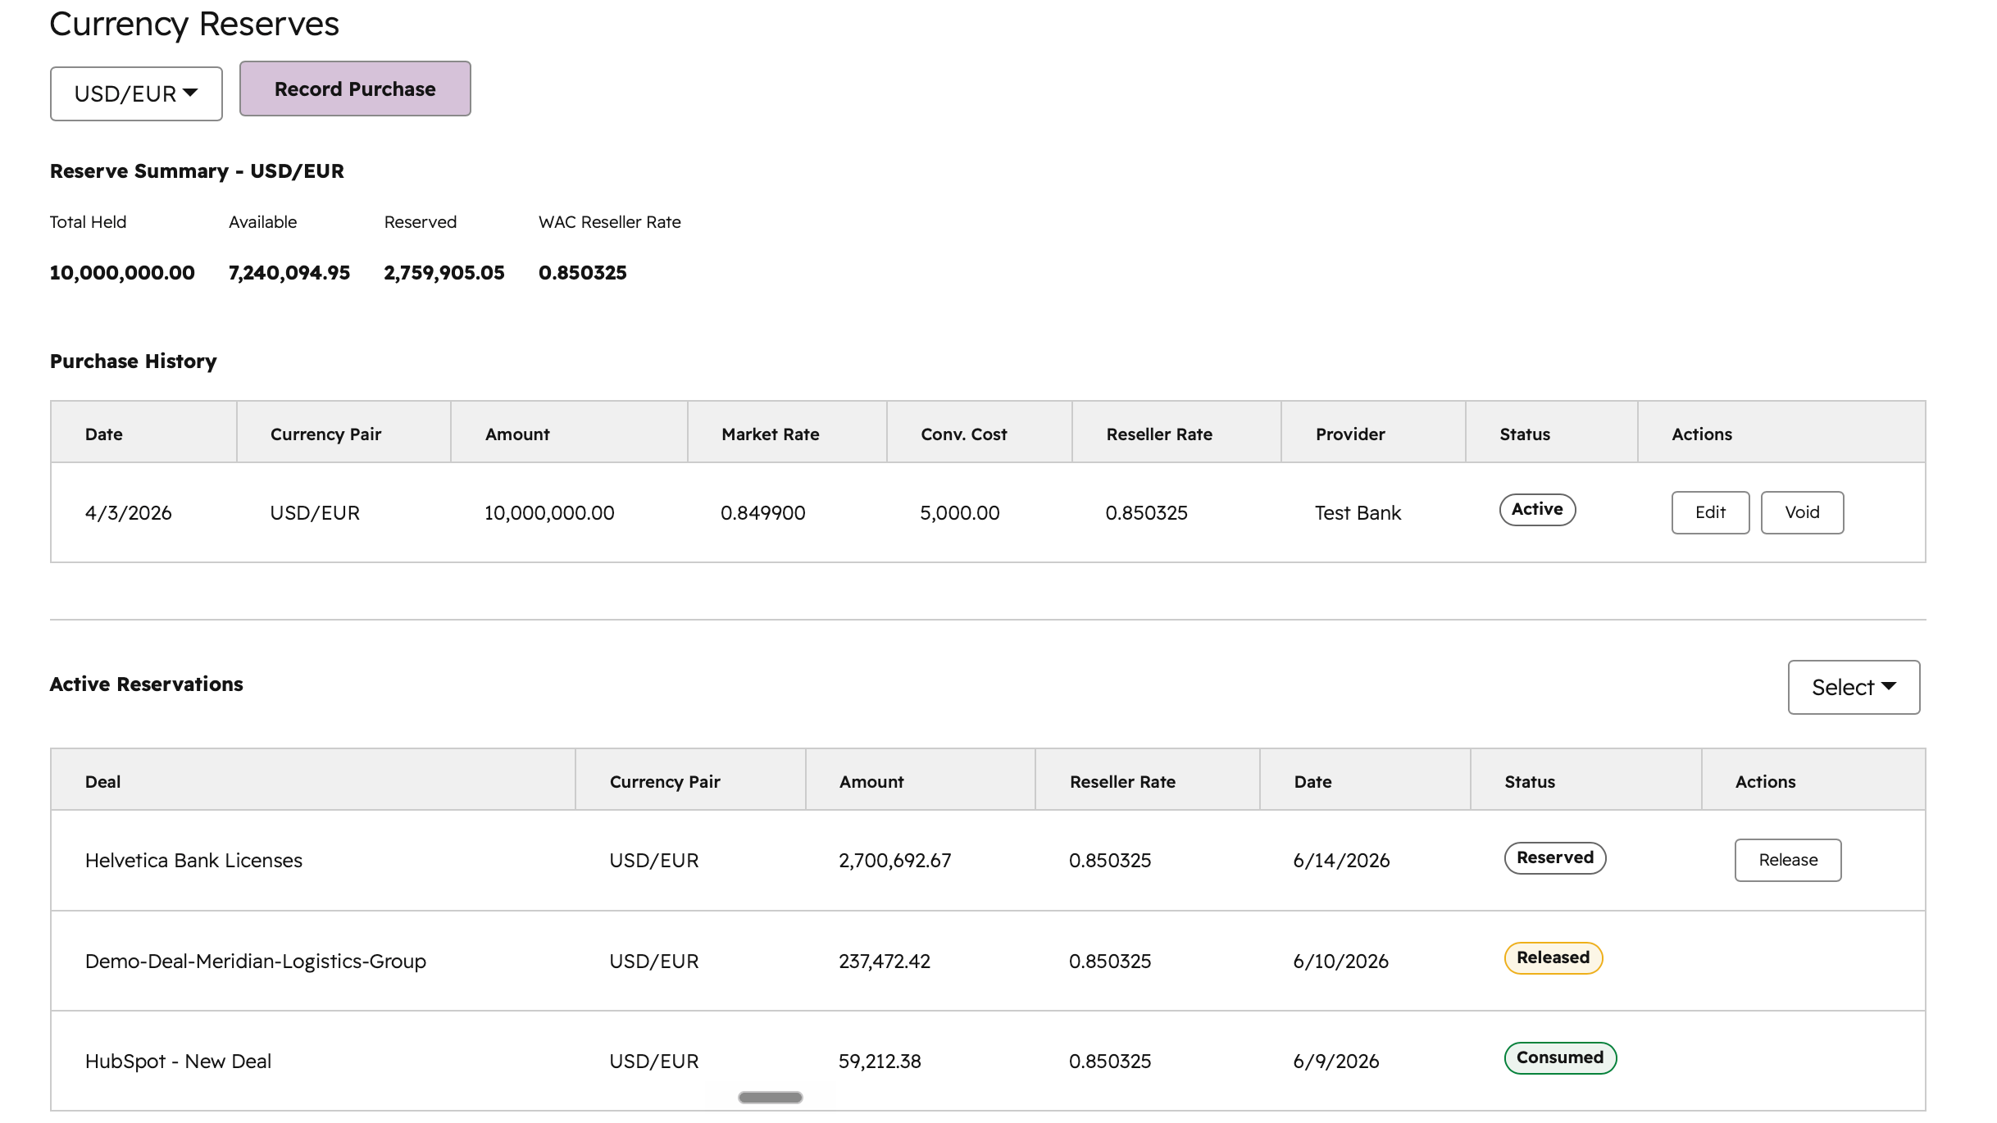Click the Conv. Cost cell 5,000.00
This screenshot has width=1997, height=1123.
click(x=959, y=512)
